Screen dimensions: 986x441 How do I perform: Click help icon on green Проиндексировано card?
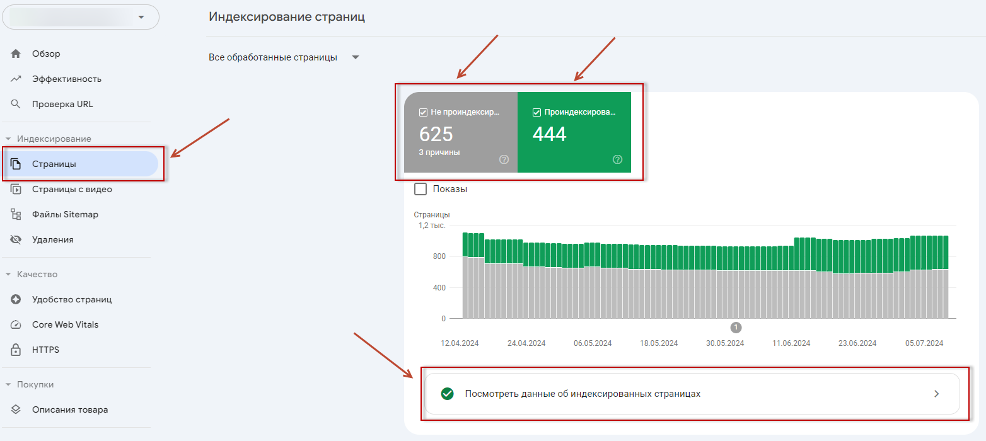coord(617,159)
